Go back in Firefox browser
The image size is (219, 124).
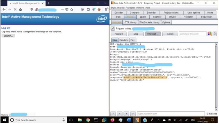[4, 9]
